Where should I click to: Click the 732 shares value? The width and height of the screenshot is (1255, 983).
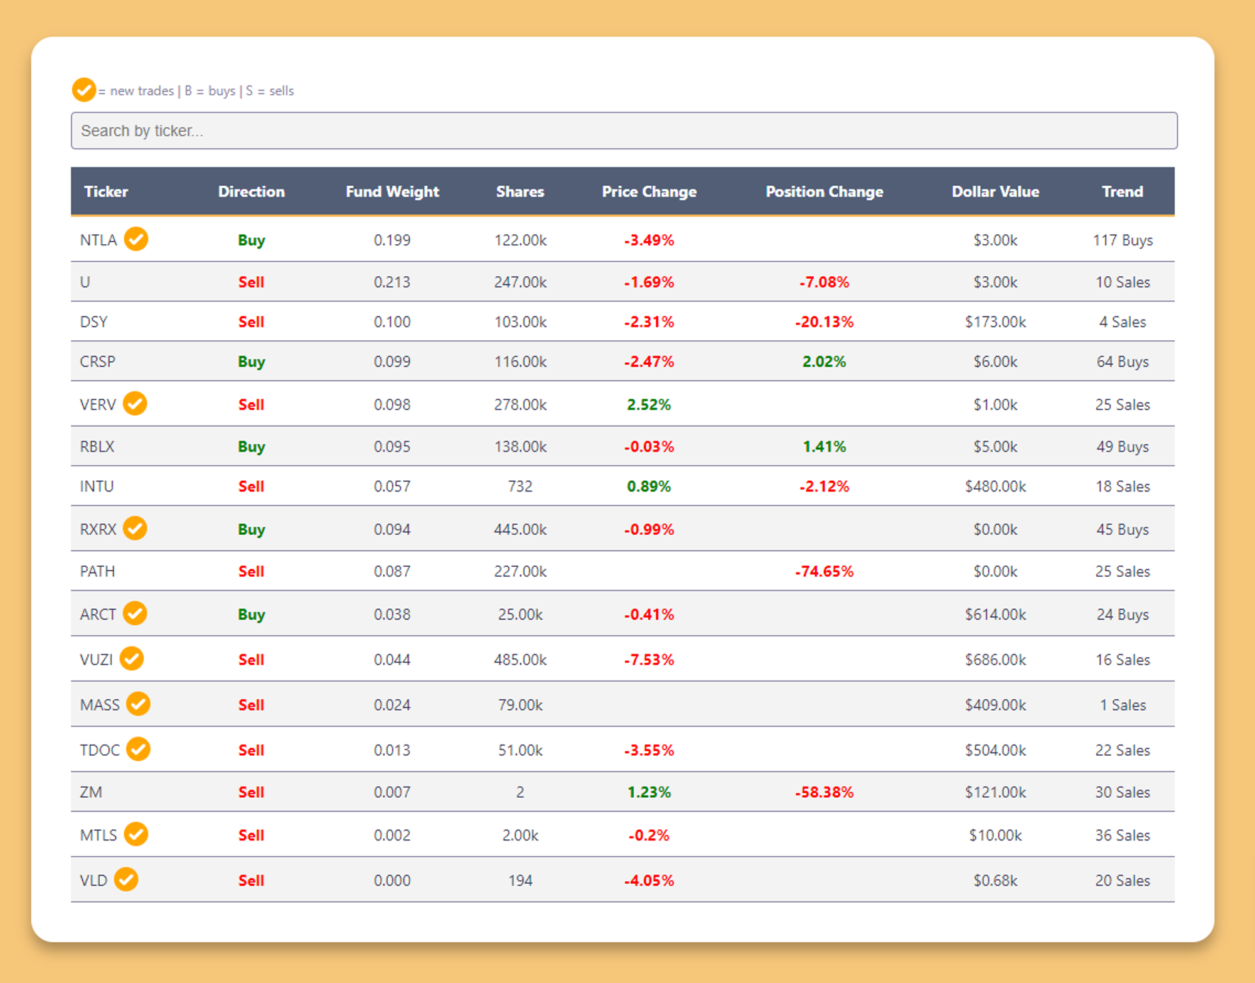pyautogui.click(x=520, y=486)
